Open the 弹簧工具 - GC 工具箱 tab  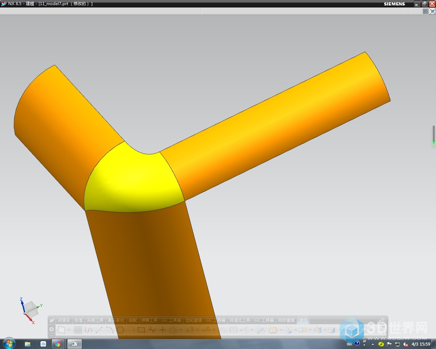click(x=161, y=320)
